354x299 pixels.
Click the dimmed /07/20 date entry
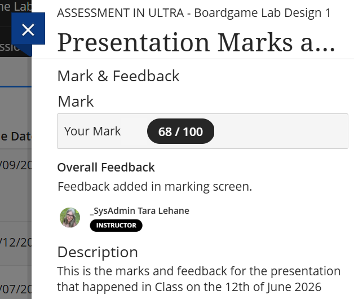coord(16,289)
